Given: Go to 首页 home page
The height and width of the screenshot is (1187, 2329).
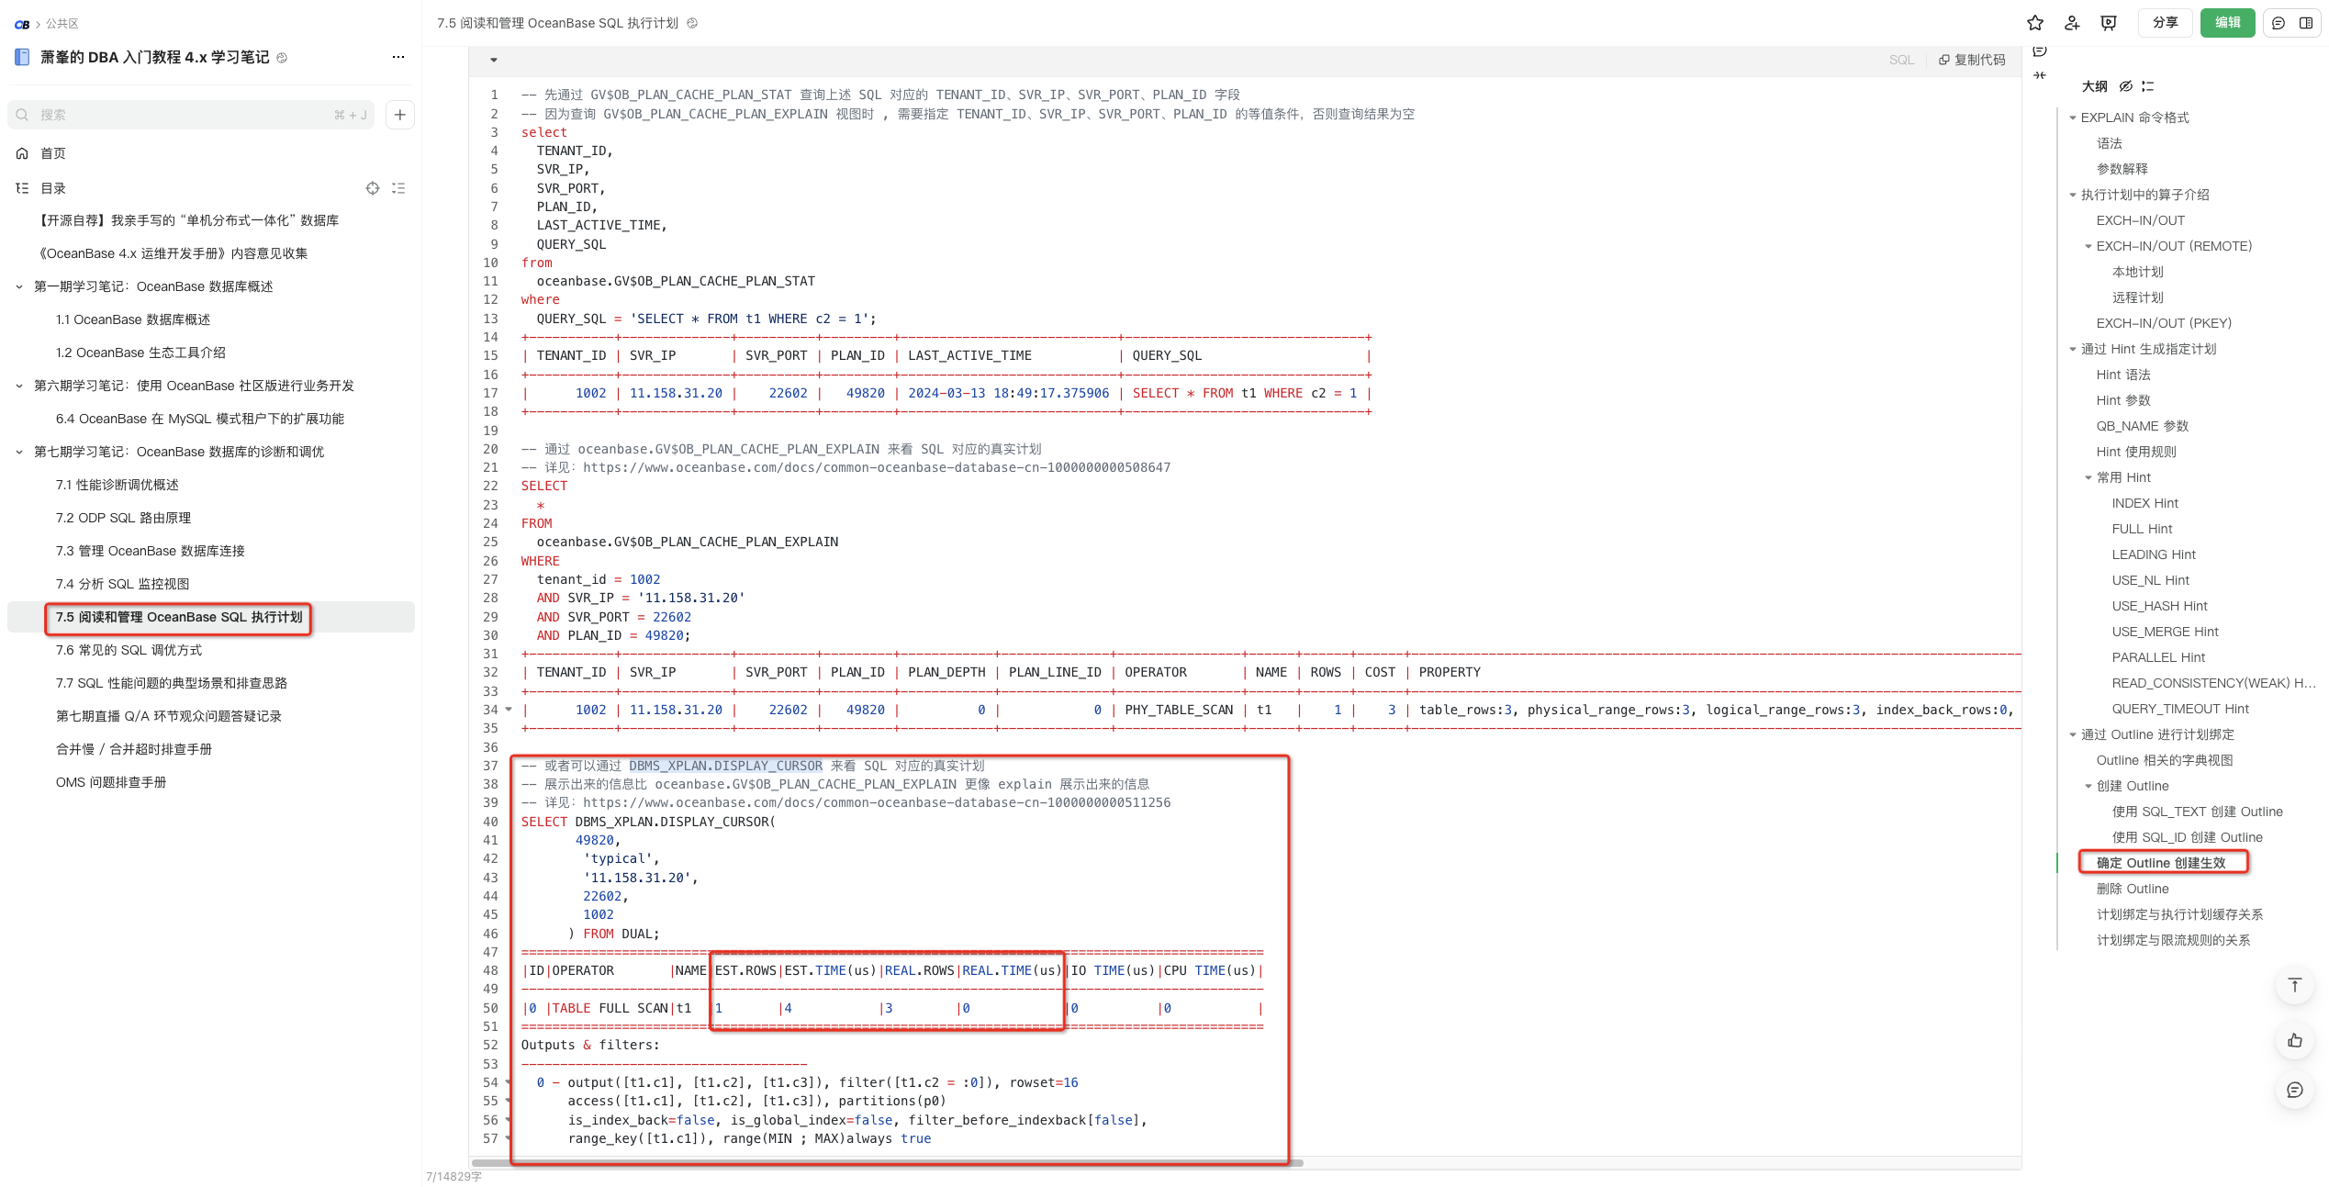Looking at the screenshot, I should click(x=53, y=153).
